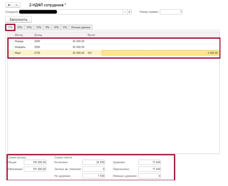Switch to the 10% tab
The width and height of the screenshot is (228, 186).
(x=56, y=27)
